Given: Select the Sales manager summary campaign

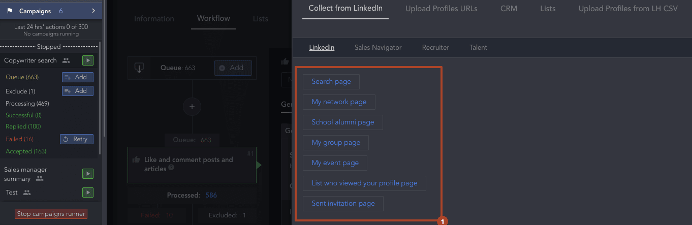Looking at the screenshot, I should (25, 174).
